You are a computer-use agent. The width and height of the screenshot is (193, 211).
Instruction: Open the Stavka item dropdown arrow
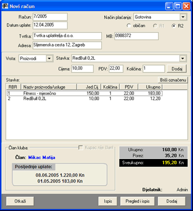183,58
